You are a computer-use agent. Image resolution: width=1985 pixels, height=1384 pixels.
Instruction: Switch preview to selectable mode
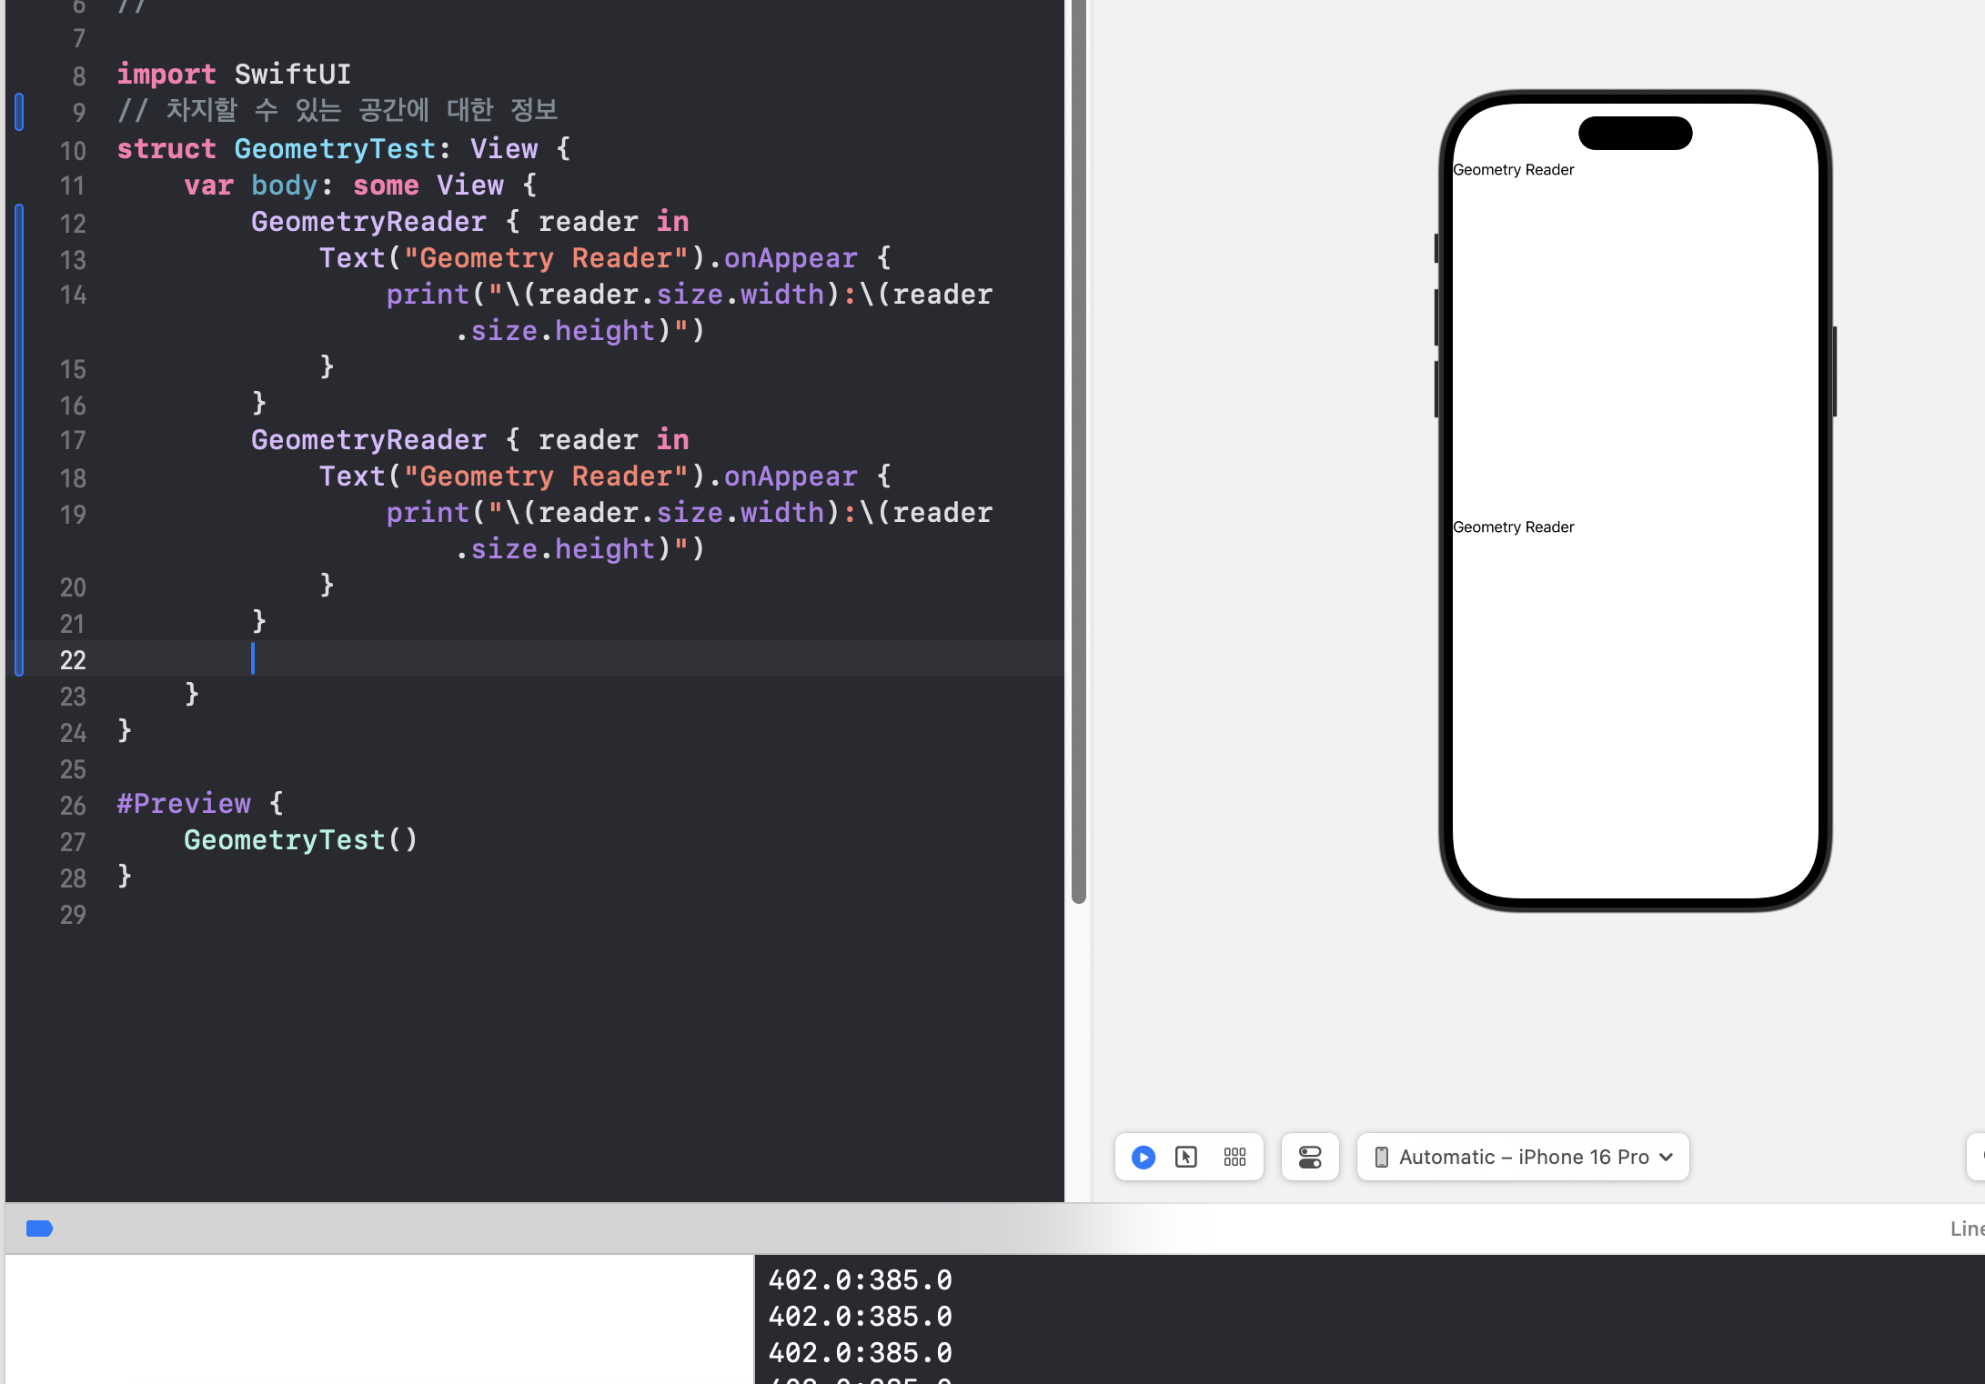click(x=1186, y=1157)
